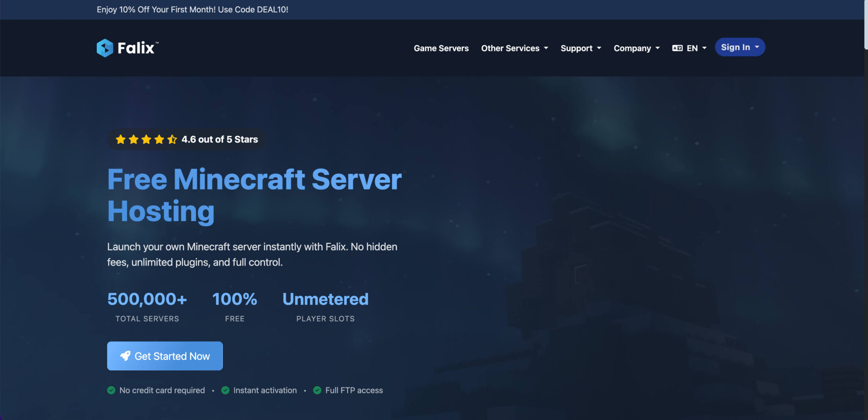868x420 pixels.
Task: Click the DEAL10 promo banner text
Action: pyautogui.click(x=193, y=9)
